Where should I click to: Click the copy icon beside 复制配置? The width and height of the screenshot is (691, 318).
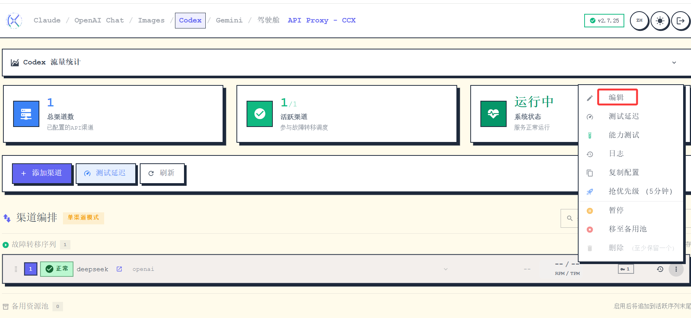tap(590, 173)
